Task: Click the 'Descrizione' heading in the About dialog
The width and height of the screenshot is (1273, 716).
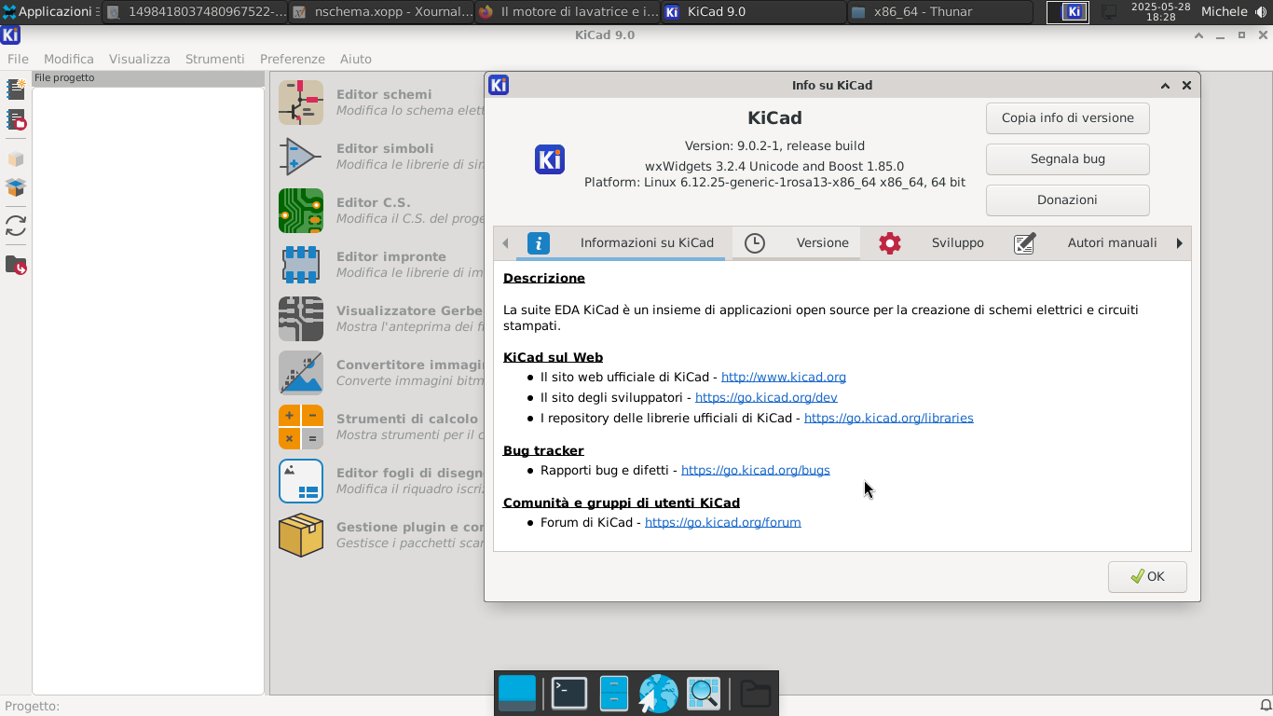Action: point(544,279)
